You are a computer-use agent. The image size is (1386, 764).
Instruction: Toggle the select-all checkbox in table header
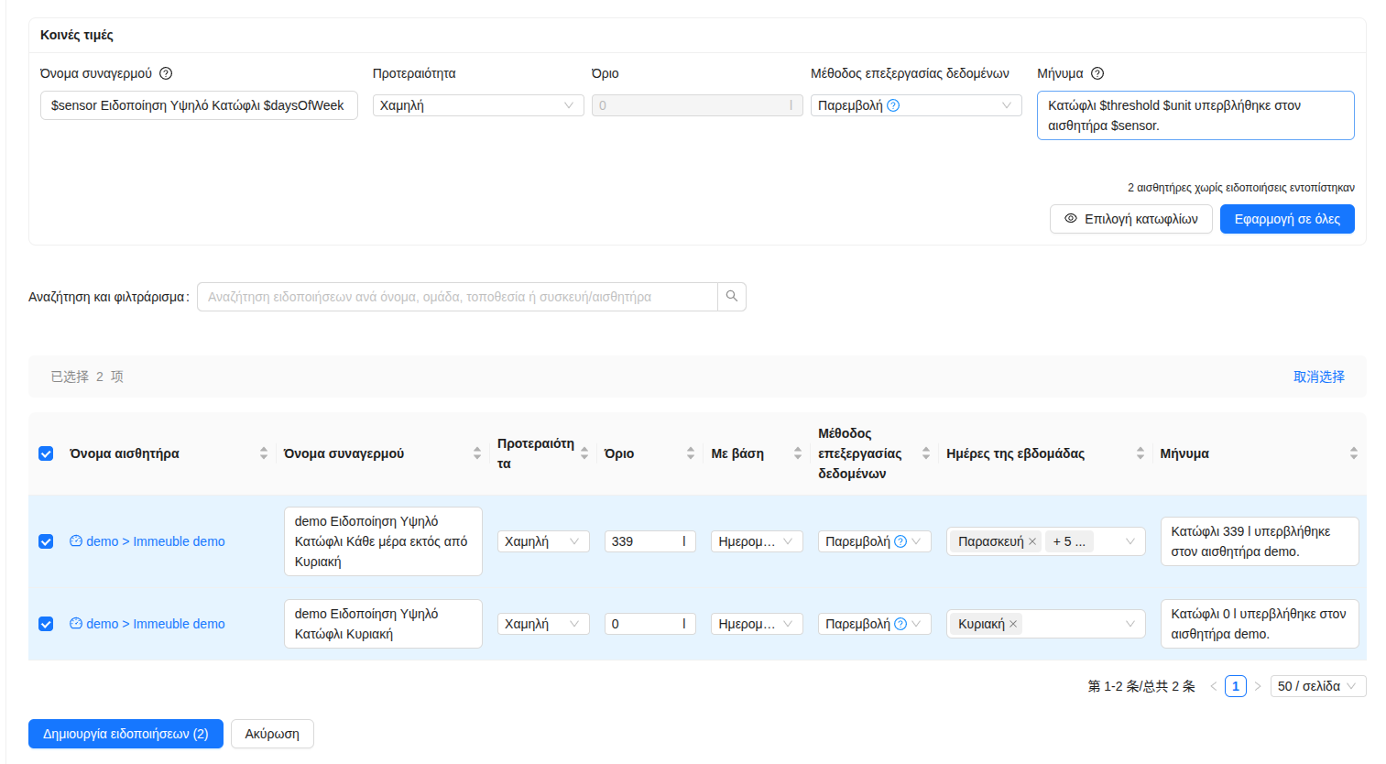coord(46,453)
